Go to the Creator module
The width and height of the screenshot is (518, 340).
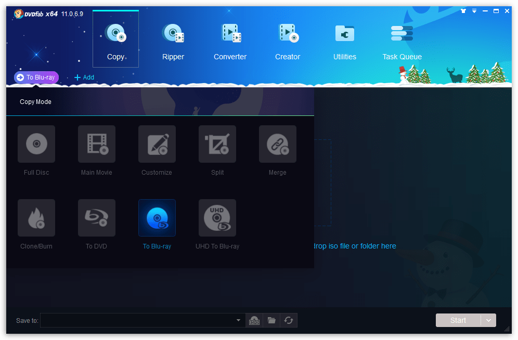click(x=288, y=42)
